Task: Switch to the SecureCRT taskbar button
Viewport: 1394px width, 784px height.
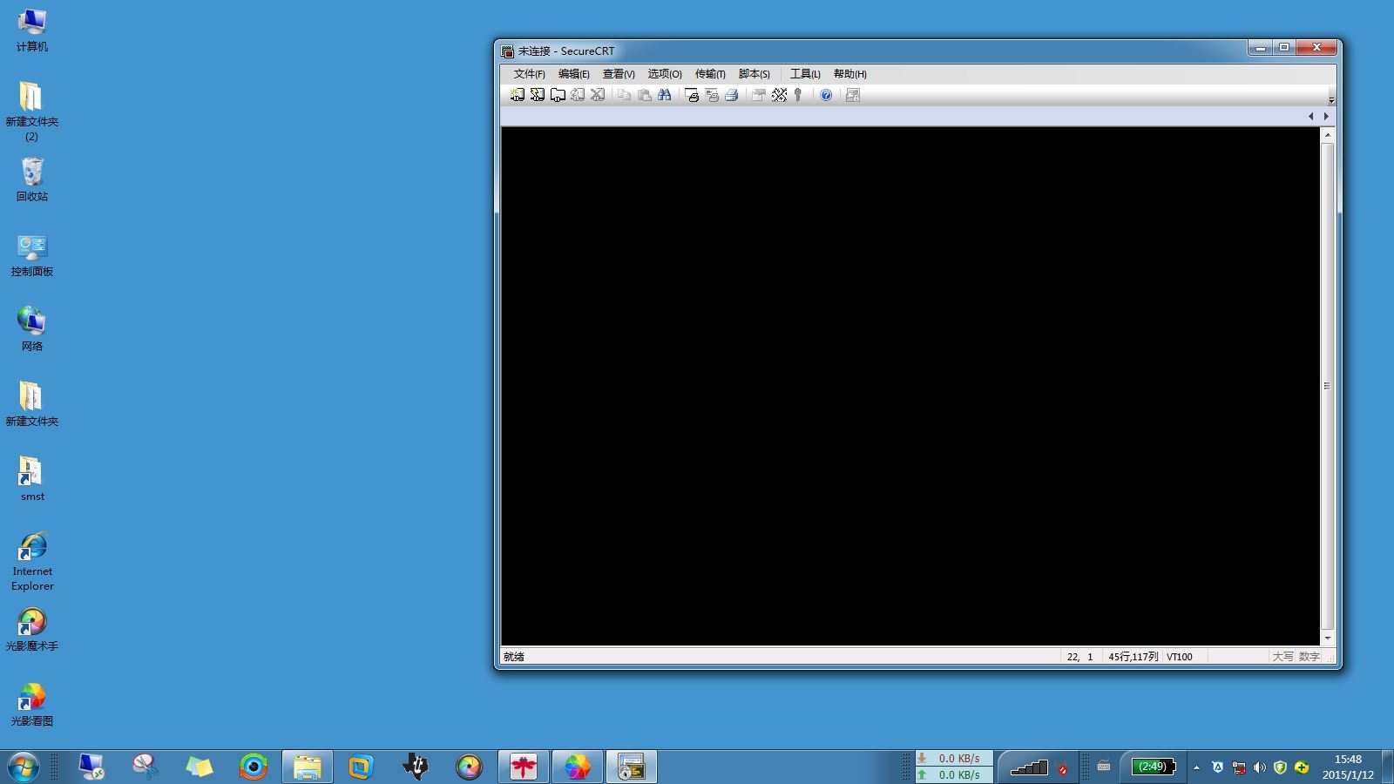Action: (x=632, y=767)
